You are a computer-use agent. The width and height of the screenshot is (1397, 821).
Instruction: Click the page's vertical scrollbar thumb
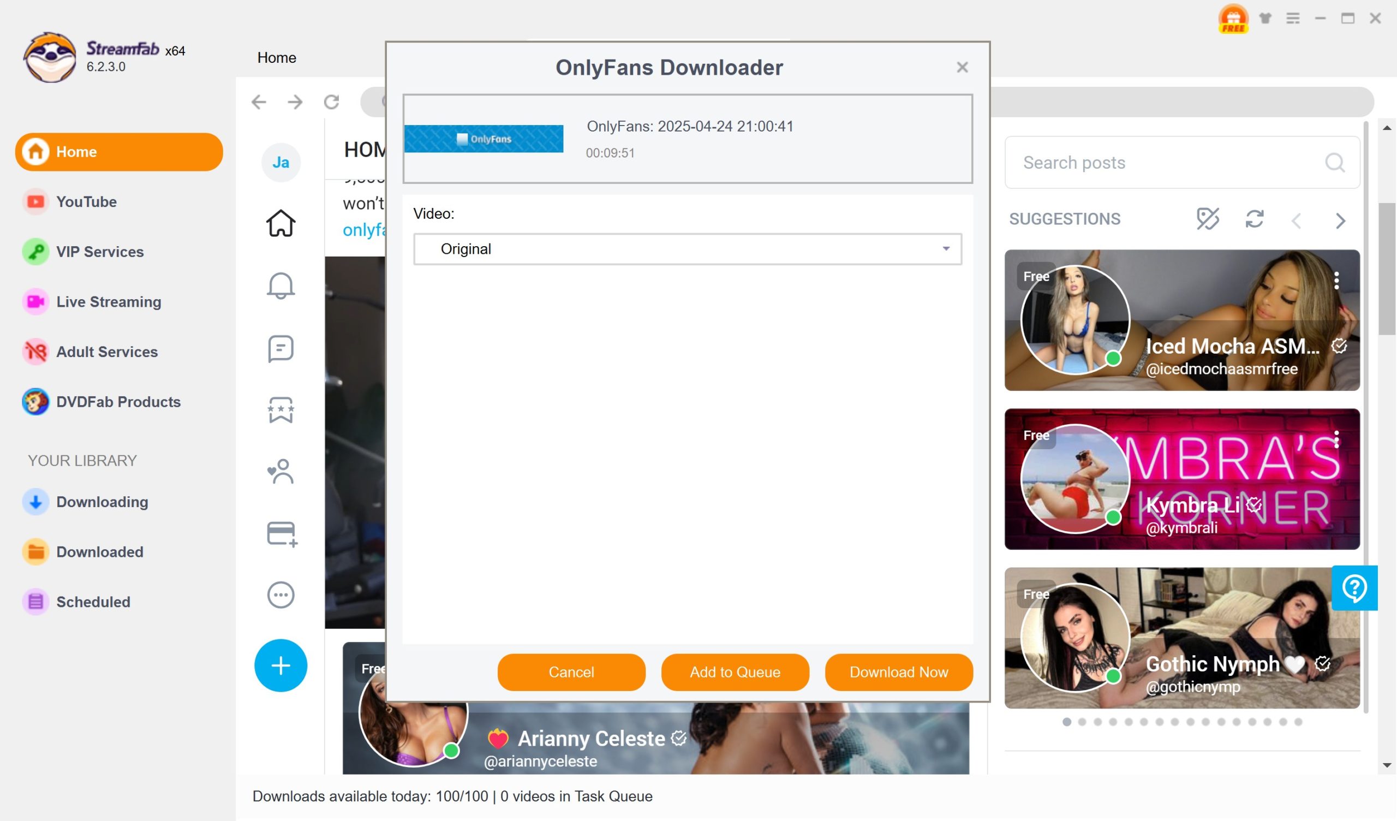[1388, 269]
